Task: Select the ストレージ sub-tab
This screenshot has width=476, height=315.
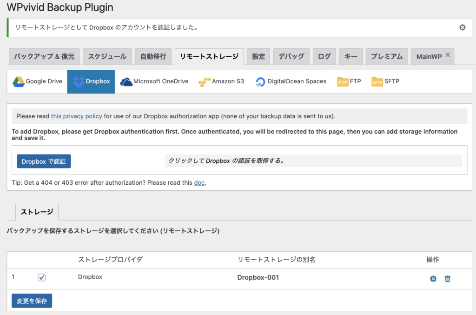Action: coord(37,211)
